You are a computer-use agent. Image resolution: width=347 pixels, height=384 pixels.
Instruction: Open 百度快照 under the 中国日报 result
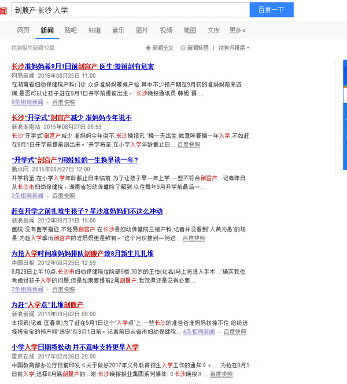click(x=64, y=289)
